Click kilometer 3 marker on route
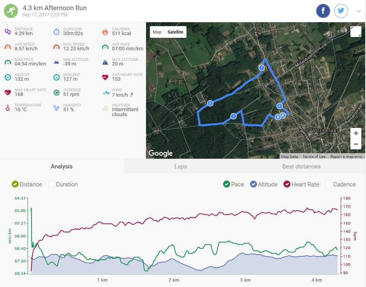366x287 pixels. click(262, 68)
